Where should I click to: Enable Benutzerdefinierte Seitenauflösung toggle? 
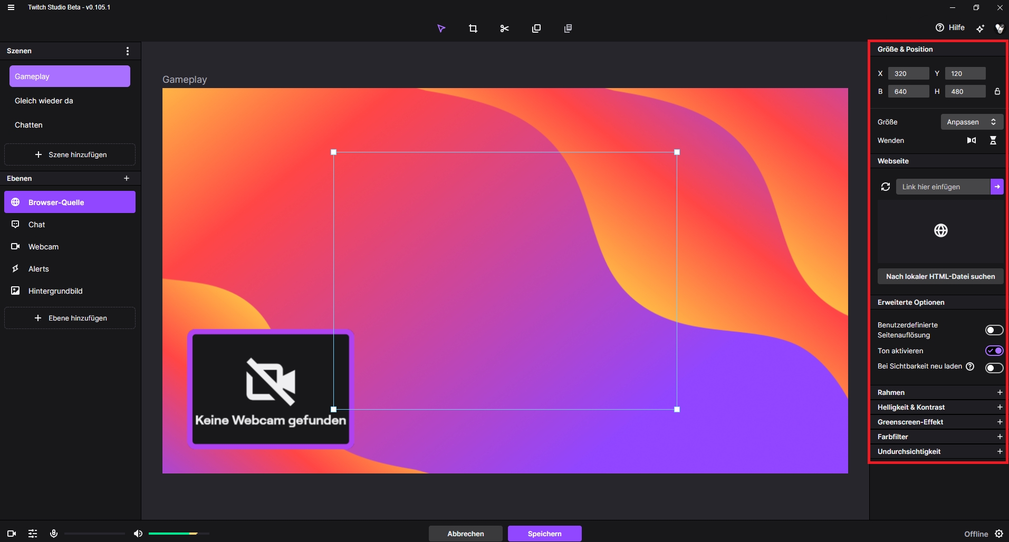click(x=994, y=330)
